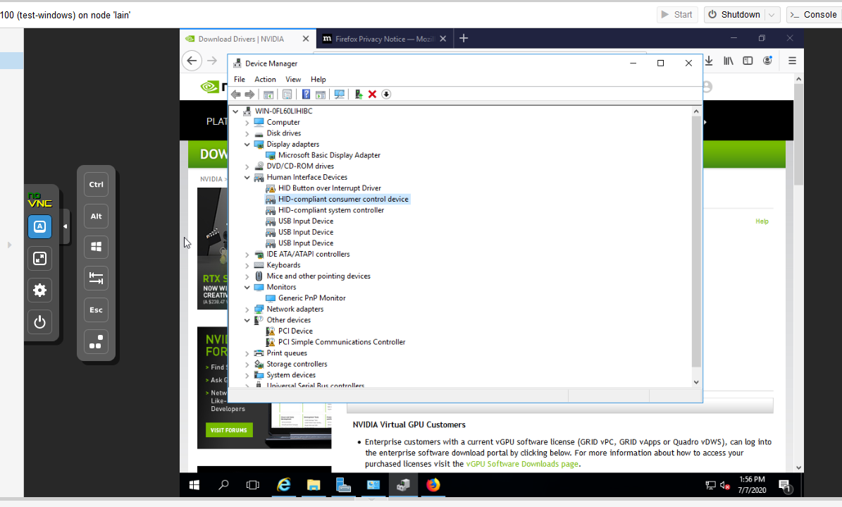Screen dimensions: 842x507
Task: Open the File menu in Device Manager
Action: (240, 79)
